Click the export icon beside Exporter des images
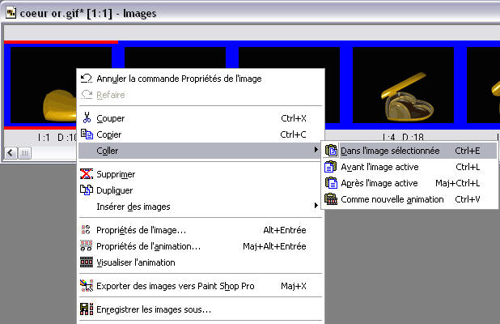Image resolution: width=500 pixels, height=324 pixels. (87, 286)
